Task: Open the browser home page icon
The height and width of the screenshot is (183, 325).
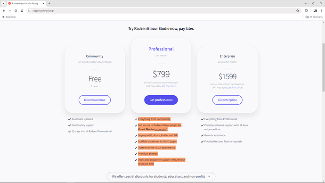Action: 22,10
